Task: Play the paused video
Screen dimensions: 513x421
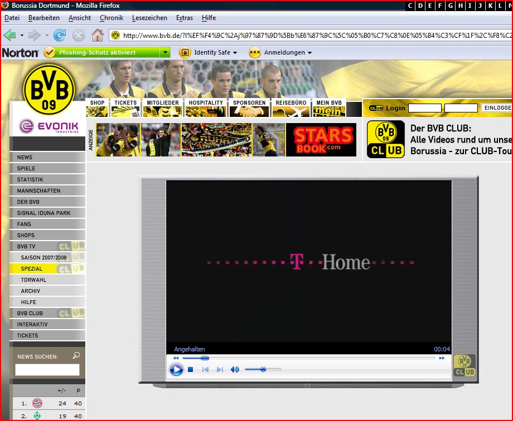Action: [176, 370]
